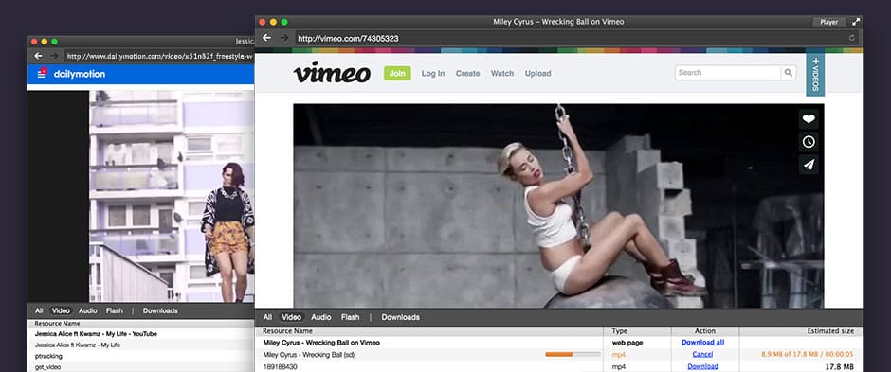
Task: Cancel the Wrecking Ball (sd) download
Action: (x=703, y=354)
